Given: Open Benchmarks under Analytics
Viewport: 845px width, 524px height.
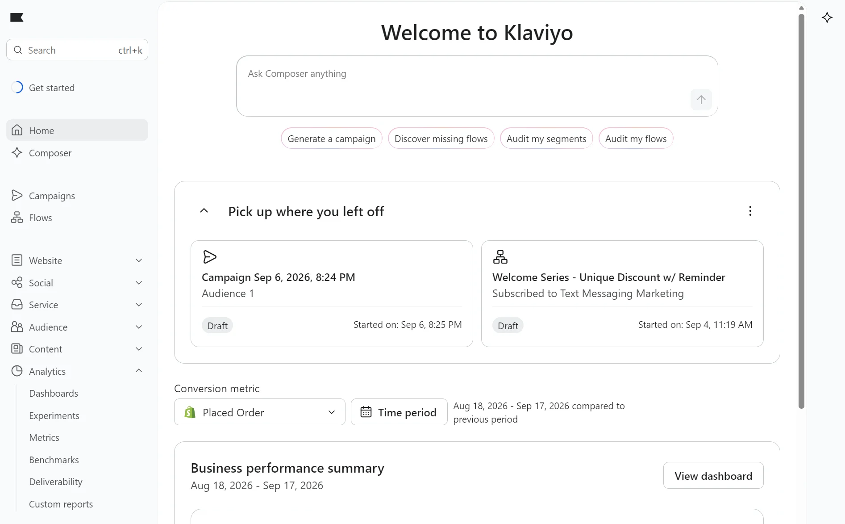Looking at the screenshot, I should pyautogui.click(x=54, y=460).
